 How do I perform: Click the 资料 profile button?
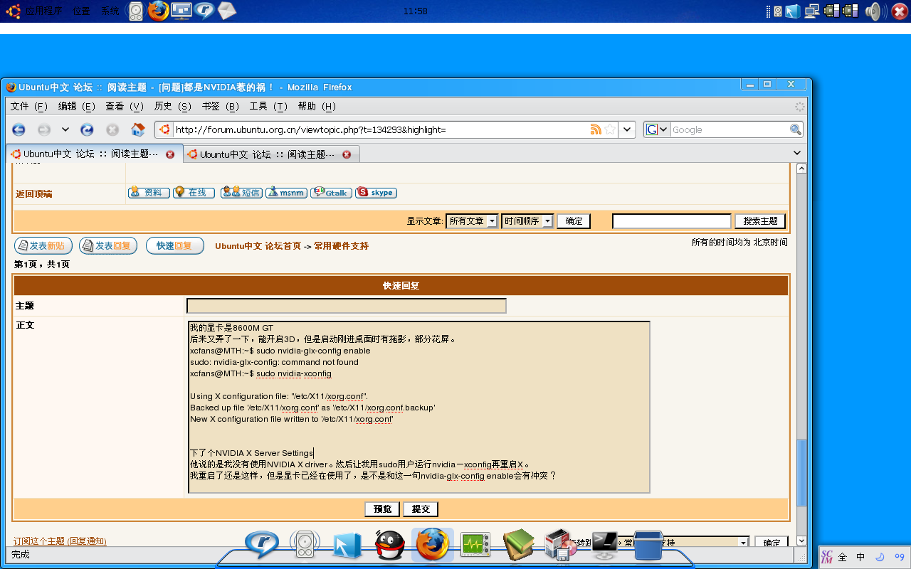[149, 193]
